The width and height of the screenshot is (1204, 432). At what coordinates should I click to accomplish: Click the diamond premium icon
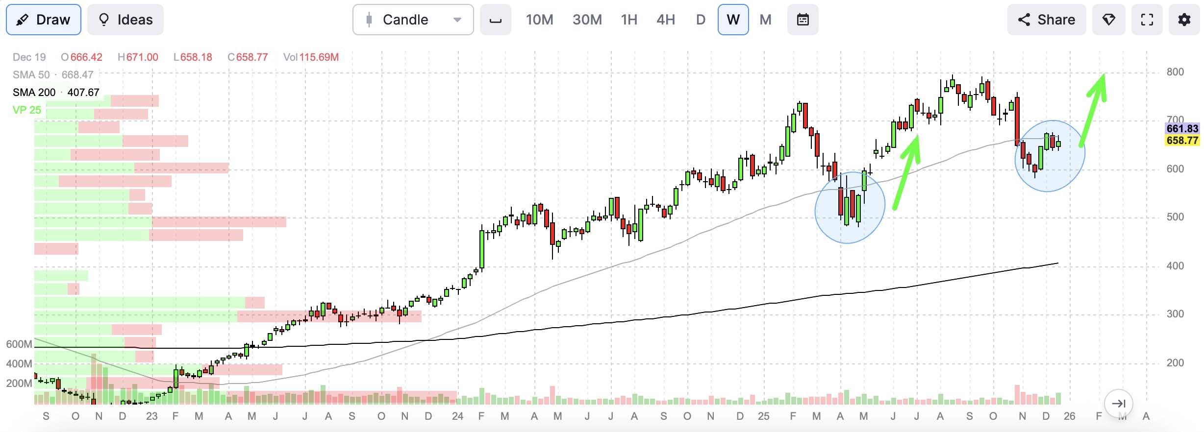tap(1108, 20)
